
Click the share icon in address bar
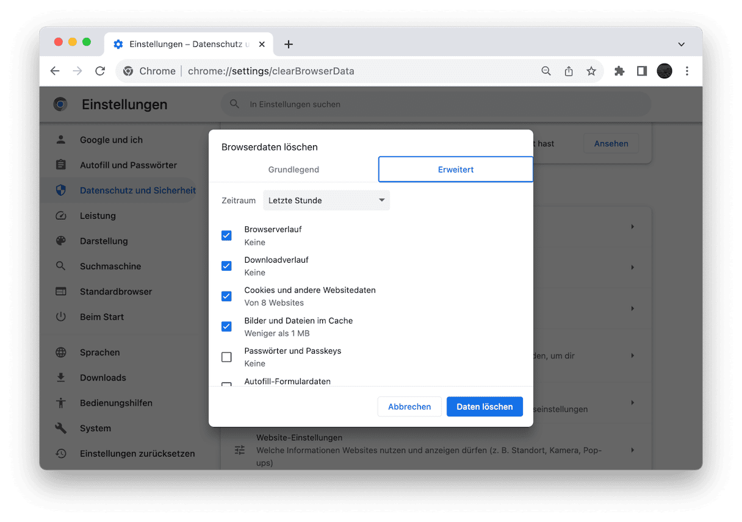[568, 71]
